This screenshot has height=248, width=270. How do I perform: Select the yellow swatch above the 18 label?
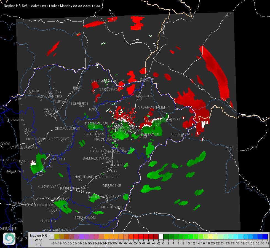(211, 237)
